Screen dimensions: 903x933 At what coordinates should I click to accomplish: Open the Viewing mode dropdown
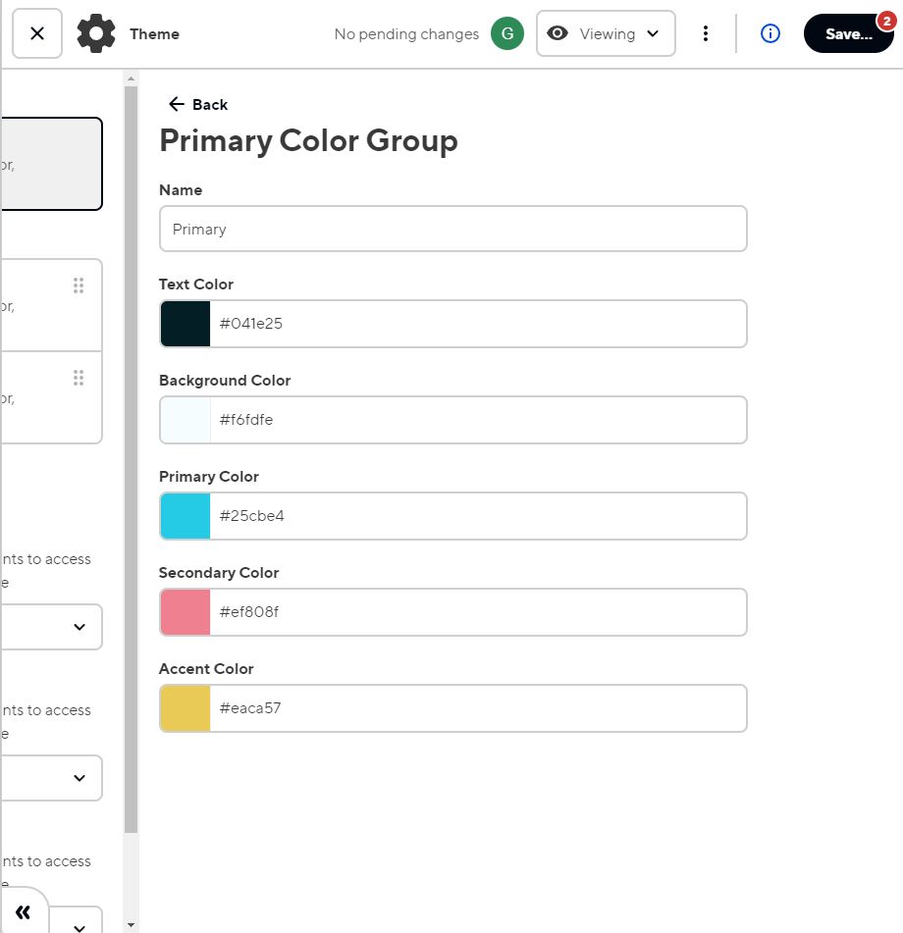click(x=606, y=33)
